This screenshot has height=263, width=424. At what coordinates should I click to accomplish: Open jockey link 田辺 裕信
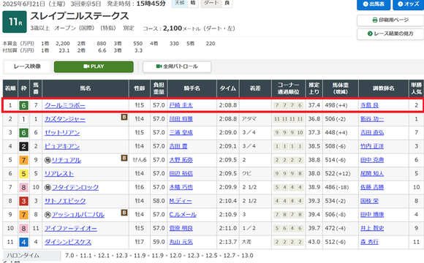click(181, 174)
